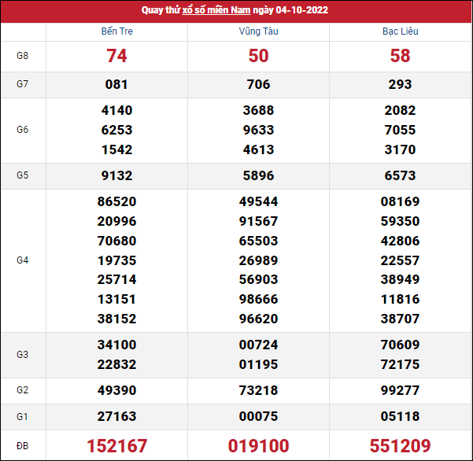Click the Bến Tre column header
Image resolution: width=473 pixels, height=461 pixels.
(x=116, y=31)
